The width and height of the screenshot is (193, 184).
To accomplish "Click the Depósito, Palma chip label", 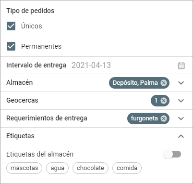I will coord(135,83).
